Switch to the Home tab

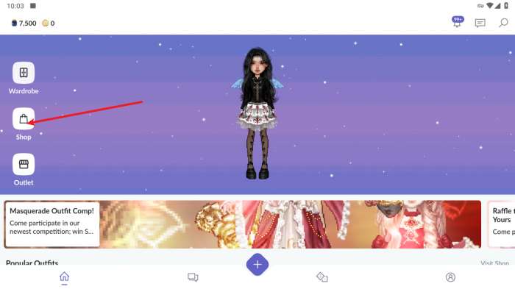pyautogui.click(x=65, y=277)
